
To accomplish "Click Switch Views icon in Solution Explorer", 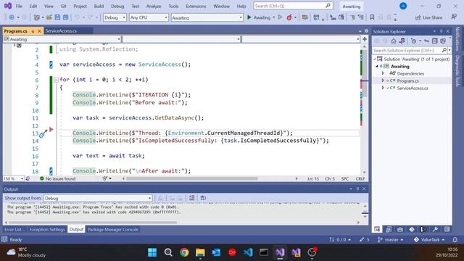I will pyautogui.click(x=402, y=41).
